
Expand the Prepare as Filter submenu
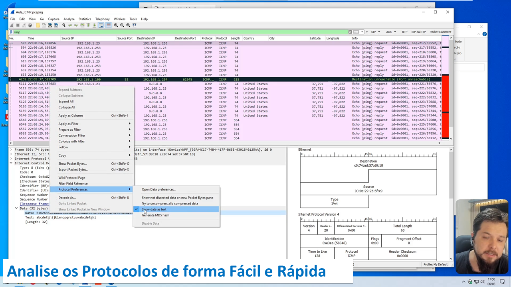click(x=91, y=130)
